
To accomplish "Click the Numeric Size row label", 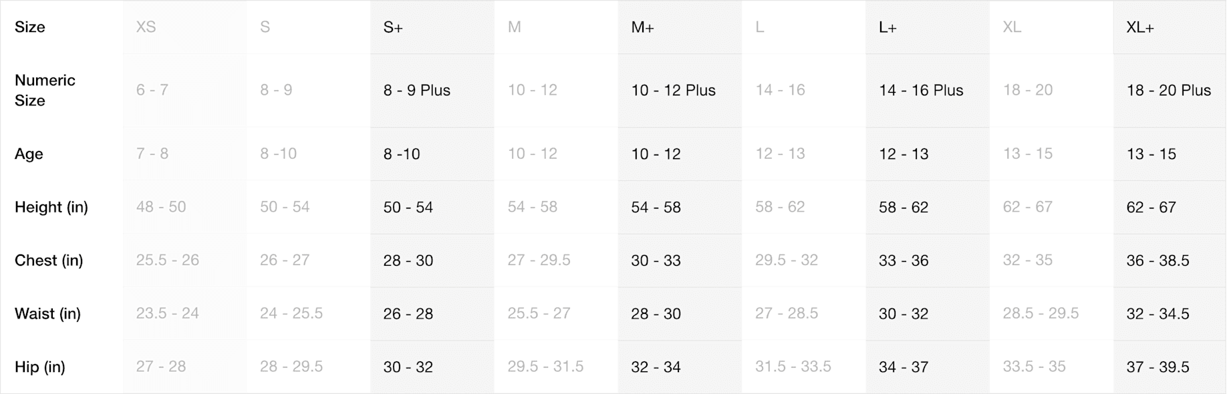I will point(45,90).
